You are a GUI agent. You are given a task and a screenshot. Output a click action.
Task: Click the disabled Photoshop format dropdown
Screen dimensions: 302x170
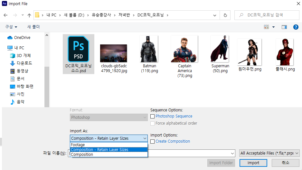[x=109, y=117]
